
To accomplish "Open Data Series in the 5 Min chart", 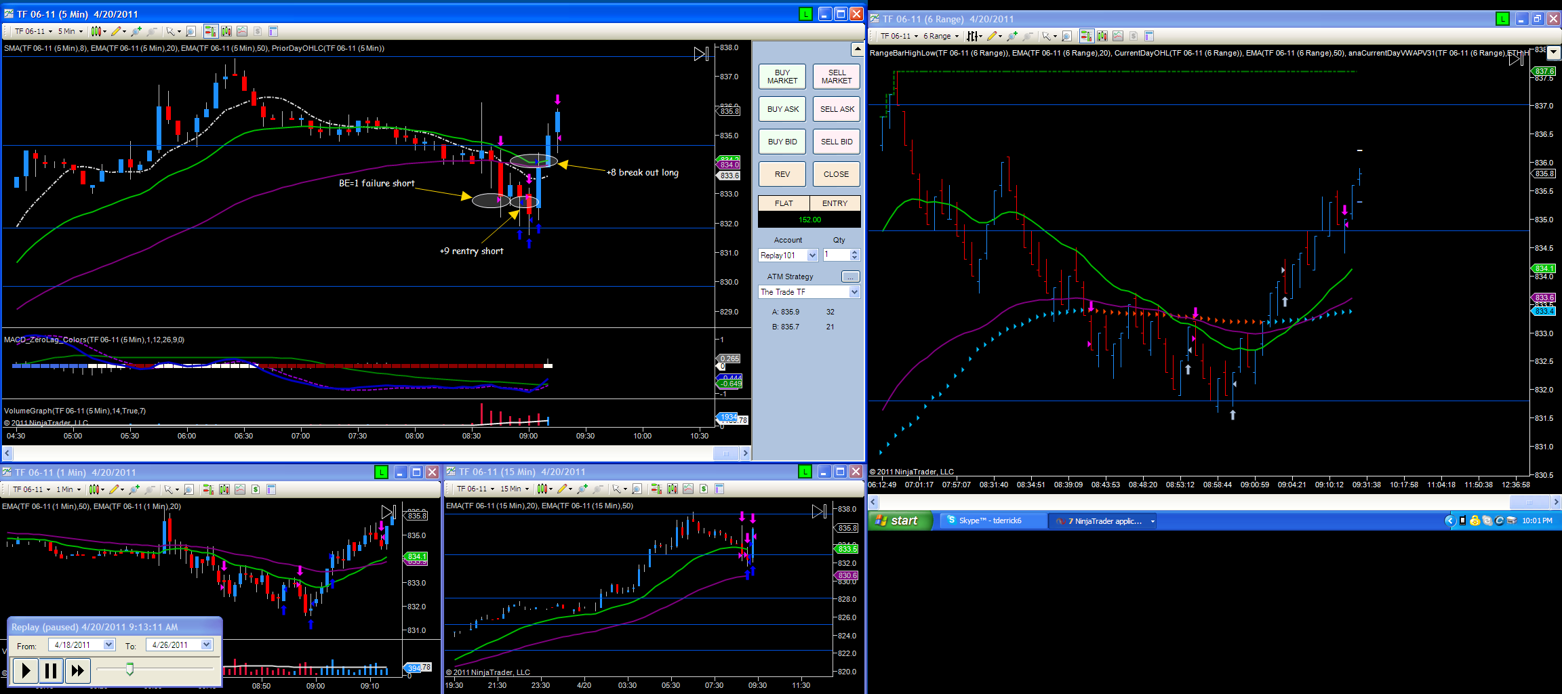I will pyautogui.click(x=226, y=31).
